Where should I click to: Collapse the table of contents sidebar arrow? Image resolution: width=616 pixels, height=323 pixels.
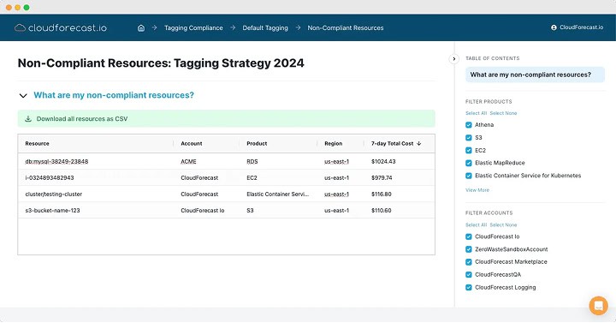point(453,59)
